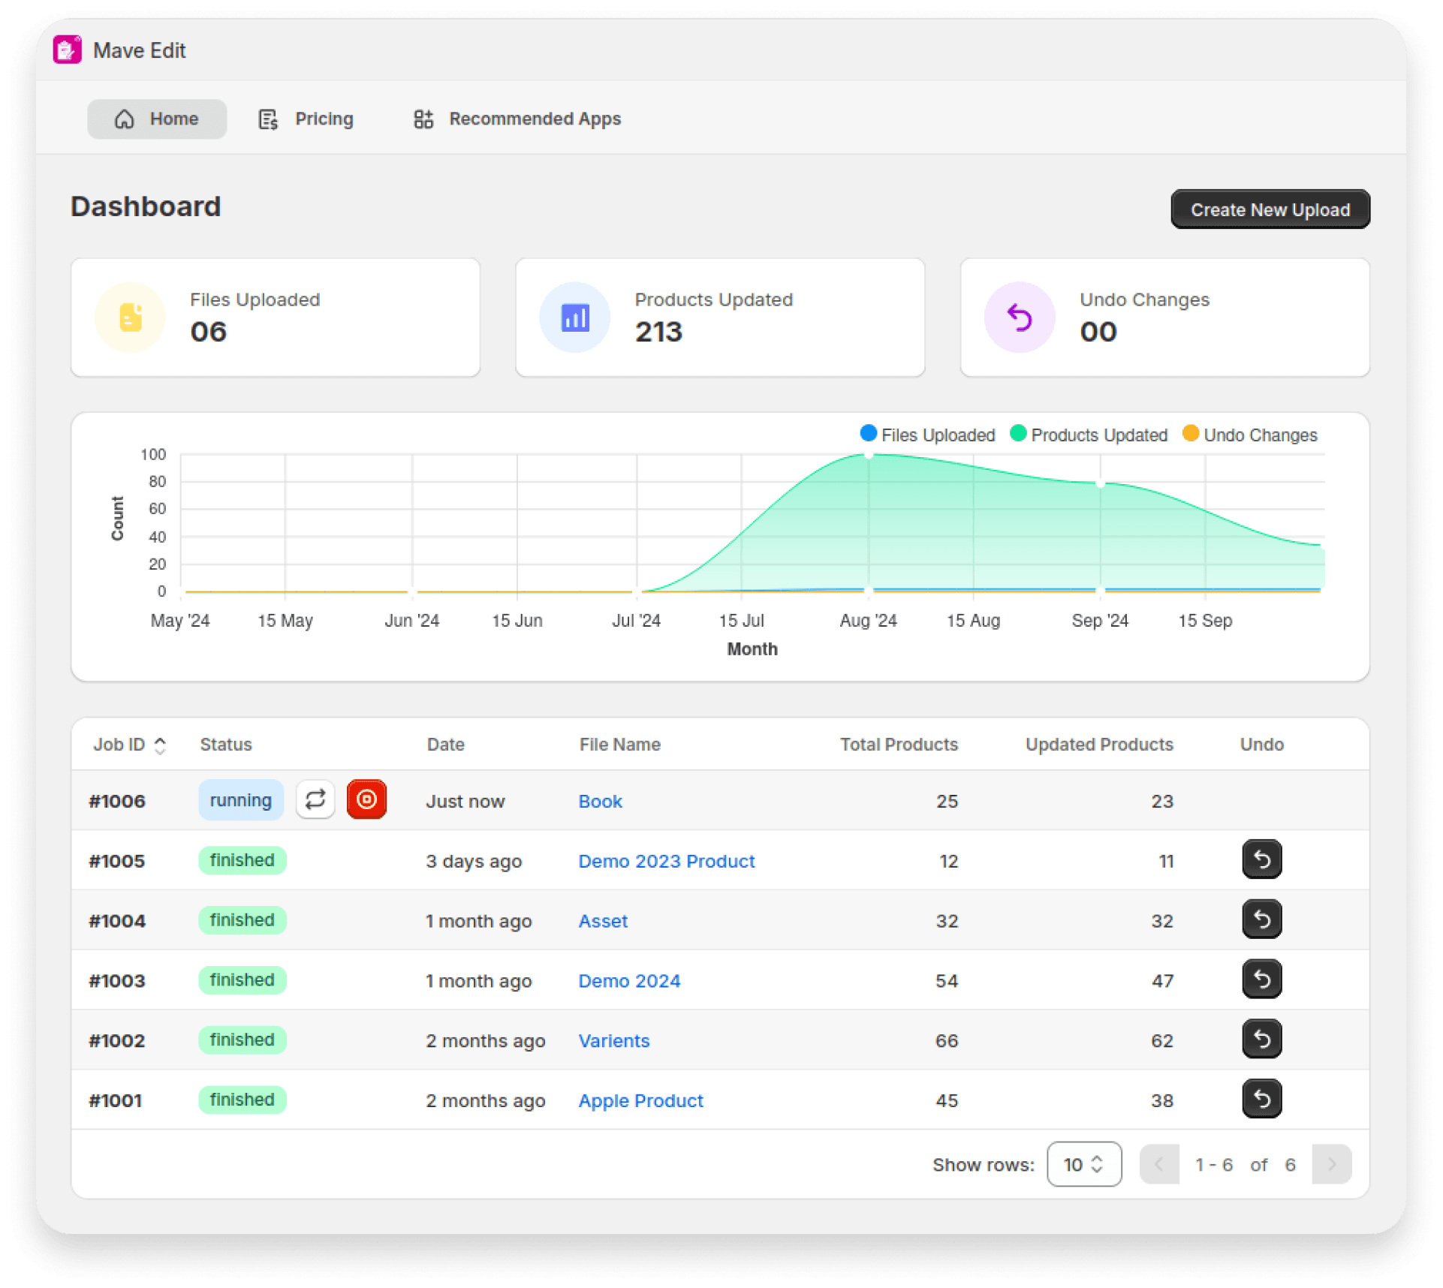Click job ID #1001

coord(116,1101)
